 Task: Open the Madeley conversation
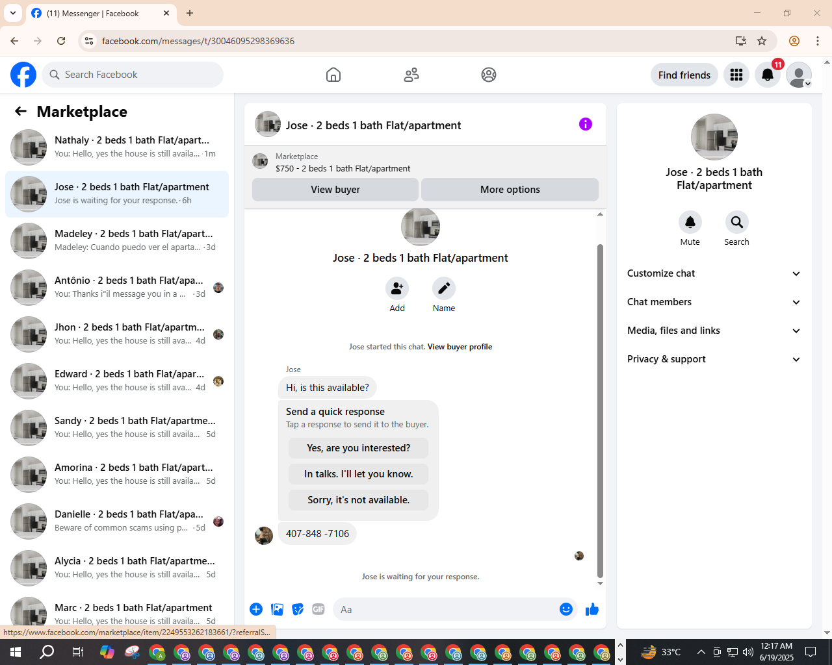pos(117,241)
